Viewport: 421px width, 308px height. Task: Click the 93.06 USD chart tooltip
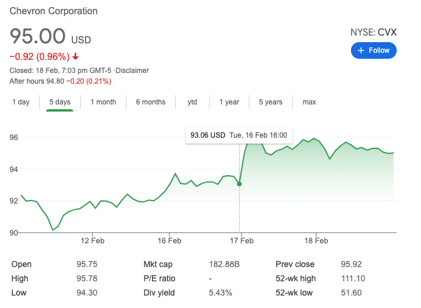(x=239, y=135)
